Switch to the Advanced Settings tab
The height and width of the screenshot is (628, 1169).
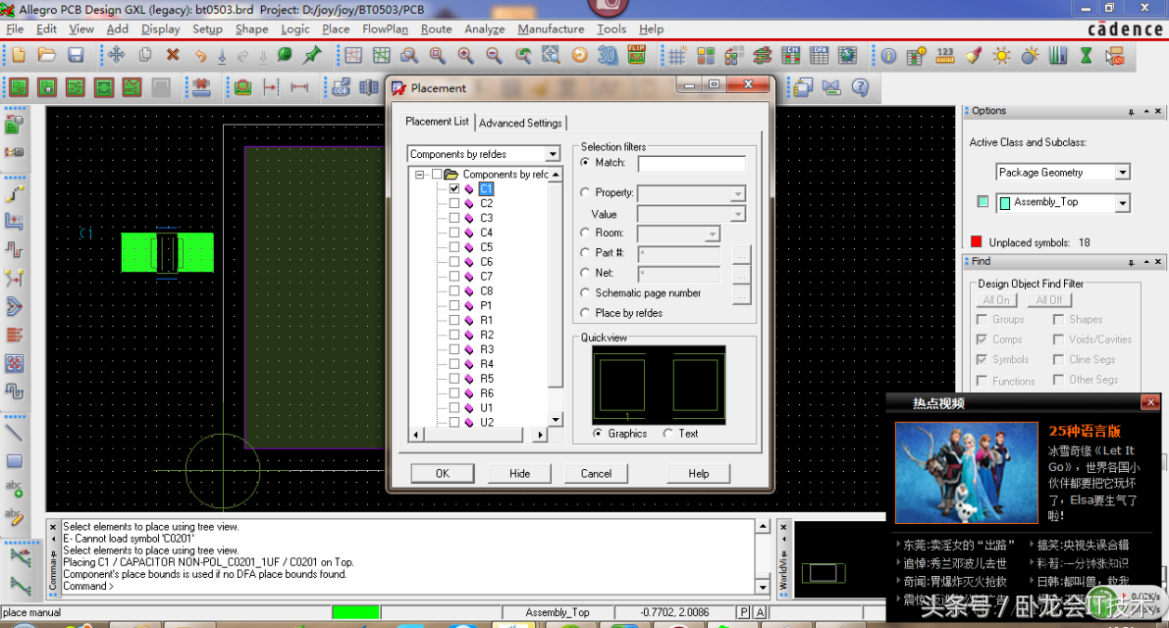click(520, 123)
